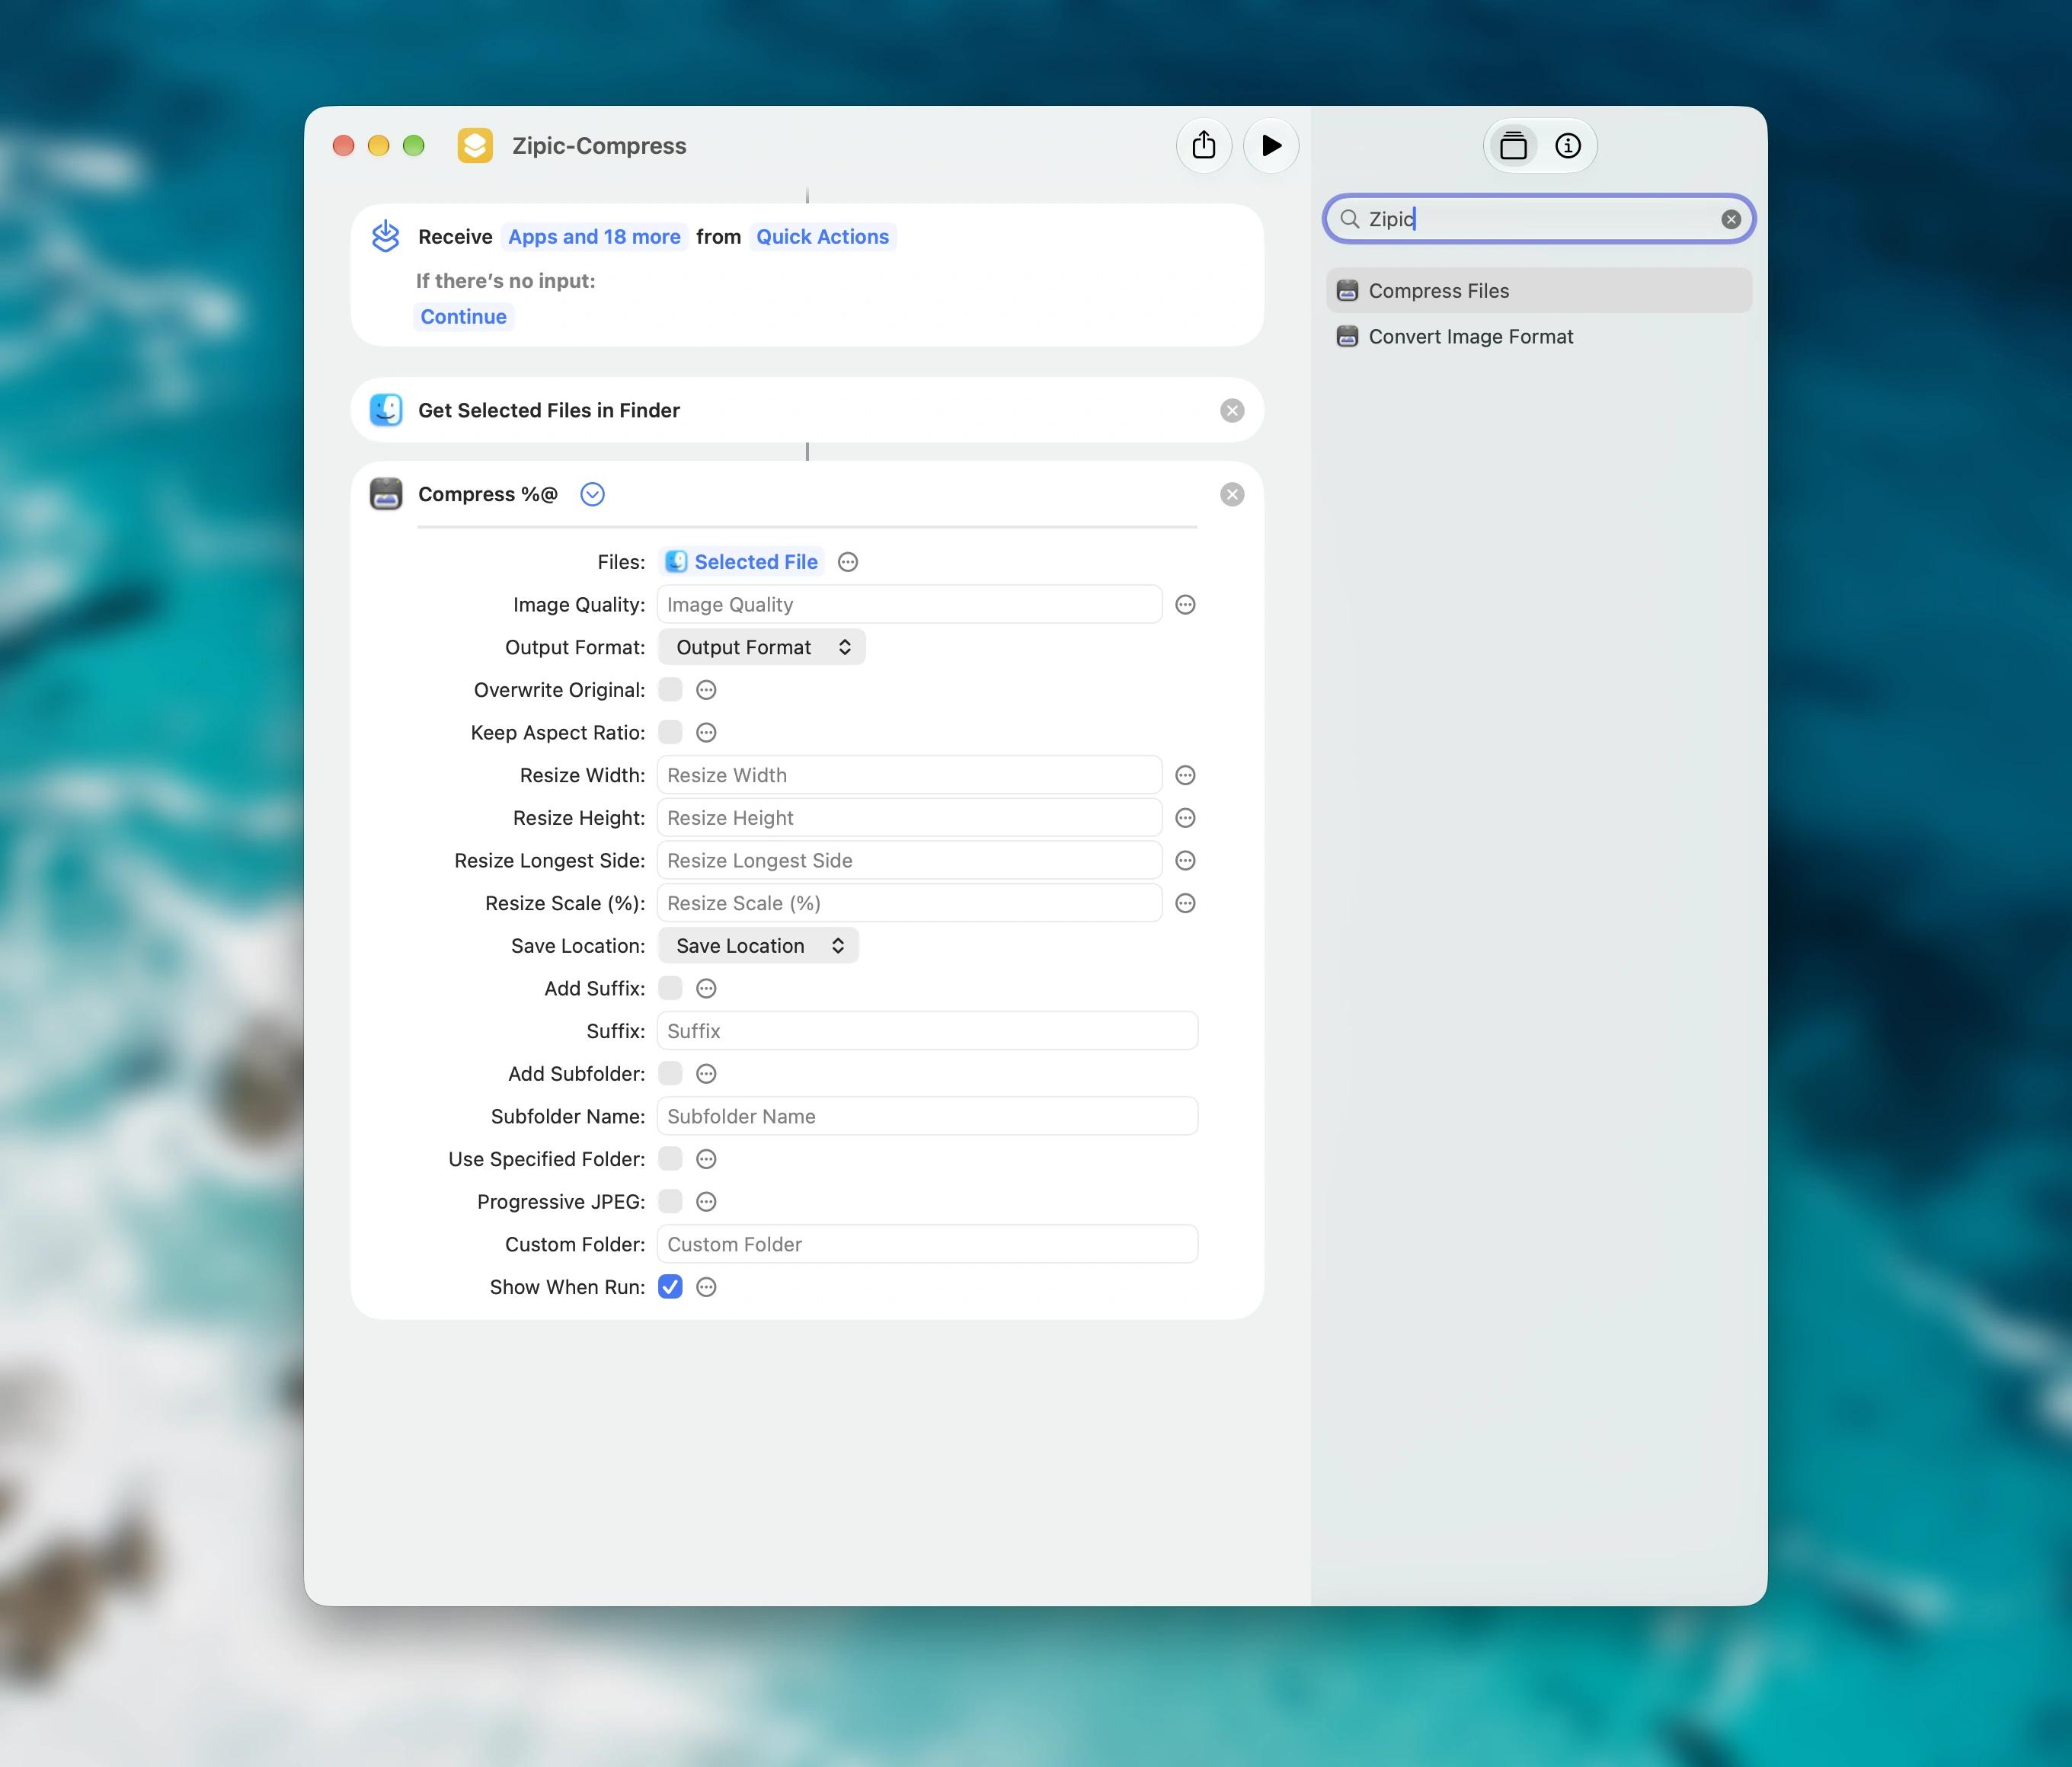Clear the Zipic search field
Viewport: 2072px width, 1767px height.
[1731, 219]
